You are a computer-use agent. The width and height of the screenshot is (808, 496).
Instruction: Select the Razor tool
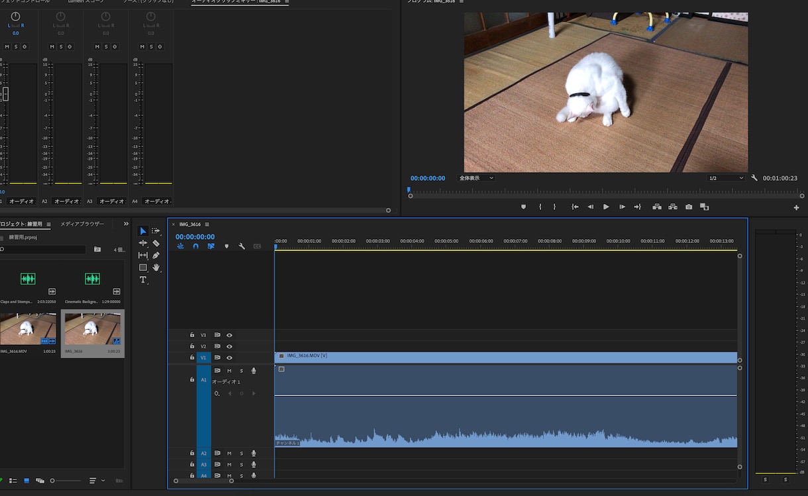pos(156,243)
